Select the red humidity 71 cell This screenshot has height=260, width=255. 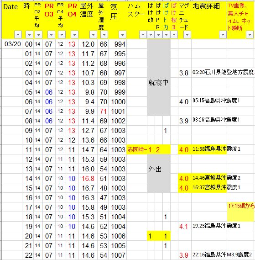pyautogui.click(x=103, y=111)
